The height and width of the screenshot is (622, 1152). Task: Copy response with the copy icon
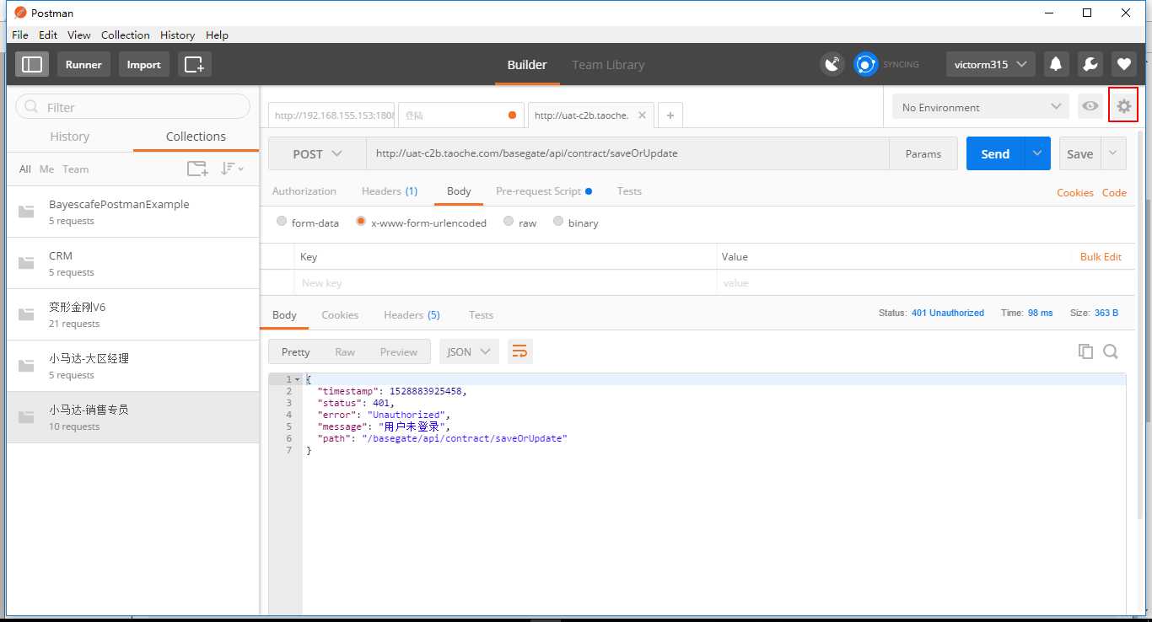(1086, 351)
